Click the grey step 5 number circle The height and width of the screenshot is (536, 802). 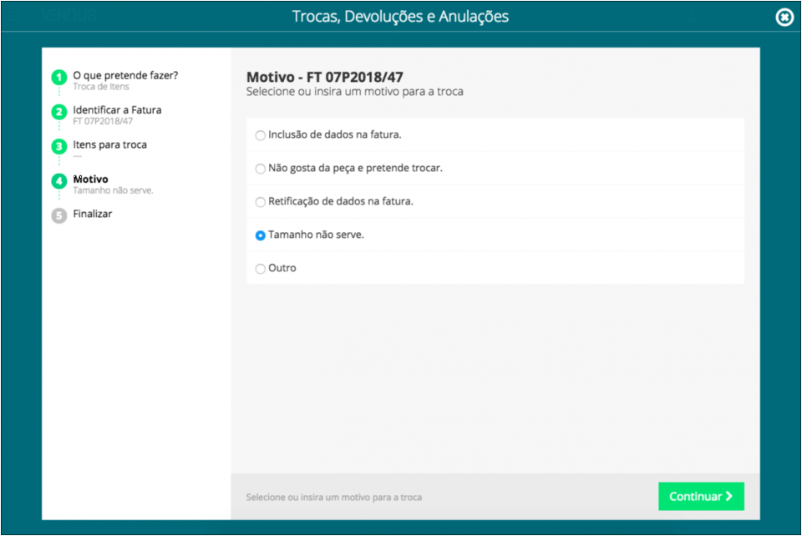[58, 215]
